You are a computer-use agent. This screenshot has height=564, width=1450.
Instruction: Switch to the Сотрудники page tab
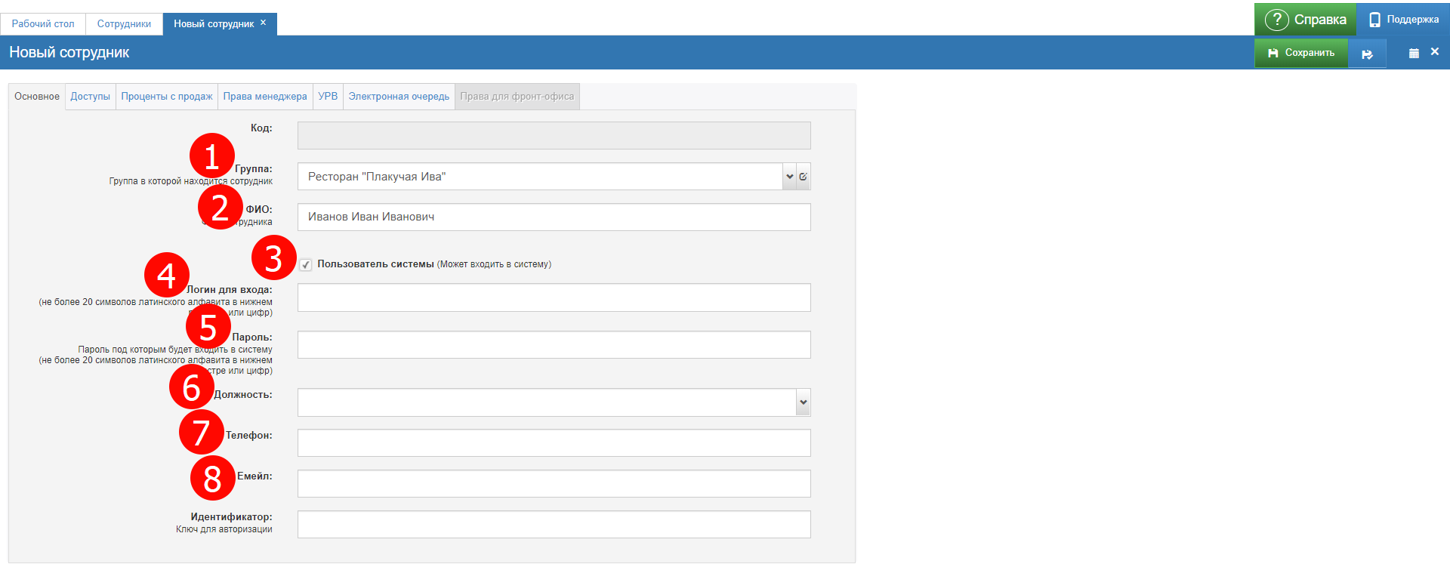click(x=124, y=24)
